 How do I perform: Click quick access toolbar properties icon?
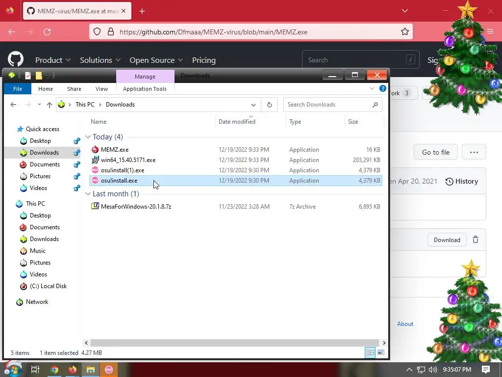coord(28,76)
